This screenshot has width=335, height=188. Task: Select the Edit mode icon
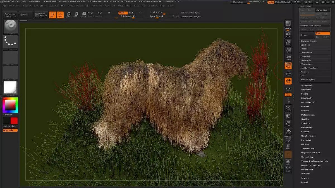pos(52,15)
